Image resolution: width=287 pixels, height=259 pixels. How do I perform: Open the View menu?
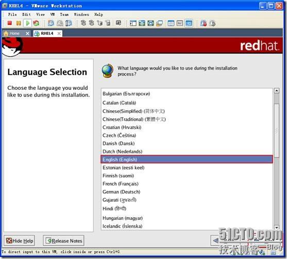point(40,14)
